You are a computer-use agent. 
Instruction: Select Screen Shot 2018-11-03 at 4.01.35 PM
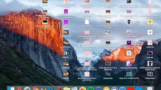coord(87,32)
